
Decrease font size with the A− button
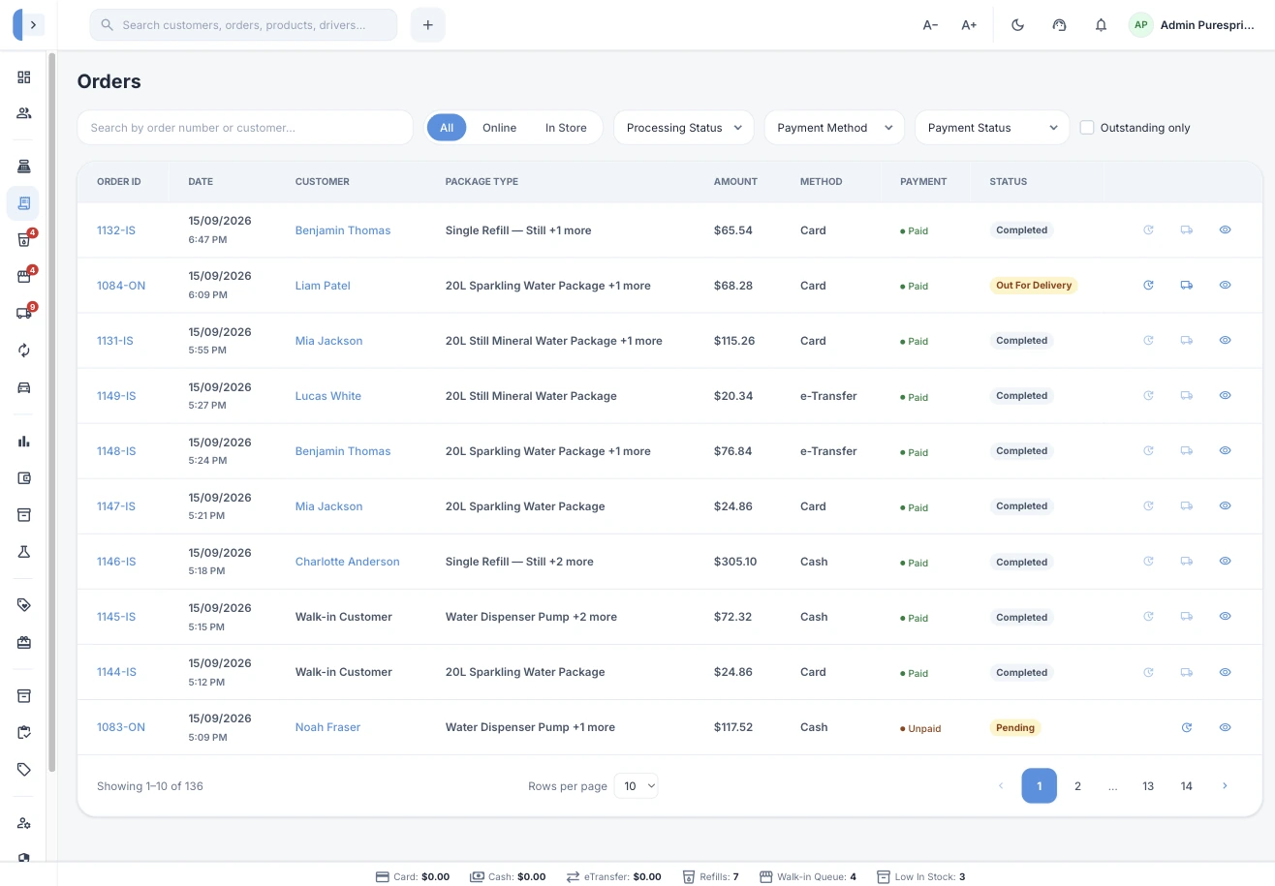[x=930, y=25]
